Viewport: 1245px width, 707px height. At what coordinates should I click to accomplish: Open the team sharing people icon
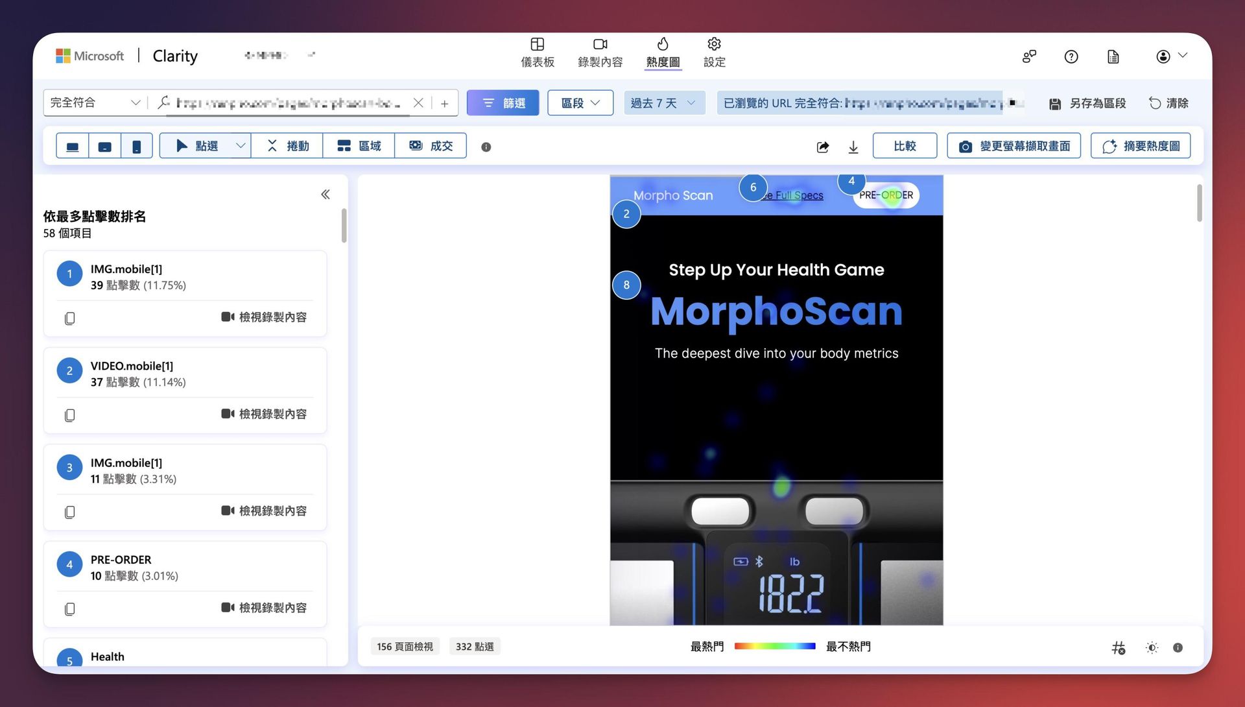[x=1029, y=56]
